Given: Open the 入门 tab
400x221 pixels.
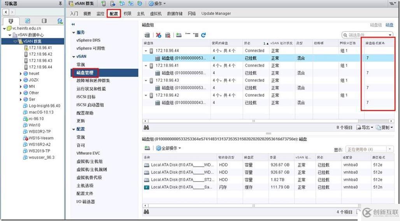Looking at the screenshot, I should (x=74, y=14).
